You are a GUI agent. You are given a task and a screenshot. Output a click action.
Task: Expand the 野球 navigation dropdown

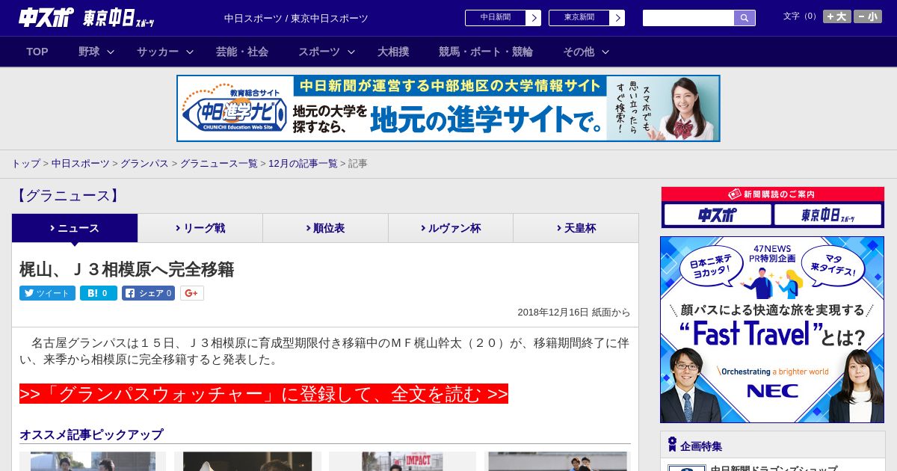(x=96, y=52)
